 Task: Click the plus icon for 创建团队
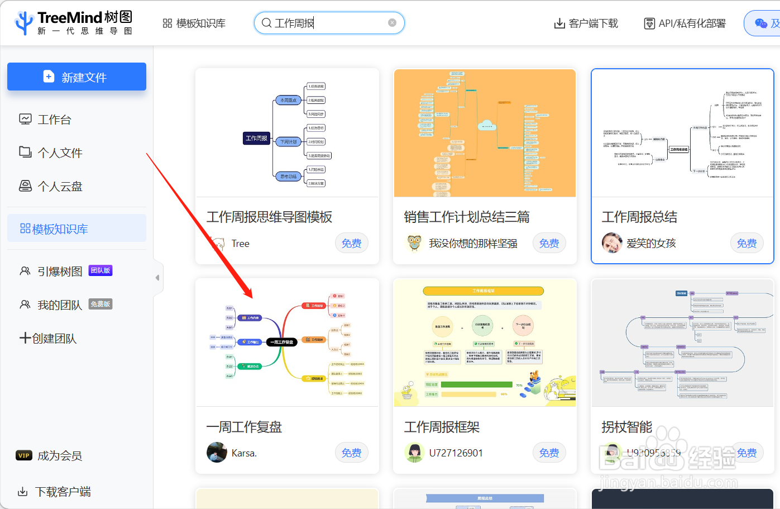click(x=25, y=337)
